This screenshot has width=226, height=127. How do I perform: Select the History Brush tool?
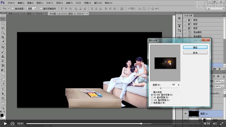coord(3,61)
